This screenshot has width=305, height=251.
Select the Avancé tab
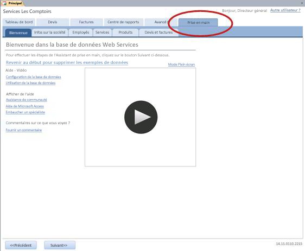(161, 22)
